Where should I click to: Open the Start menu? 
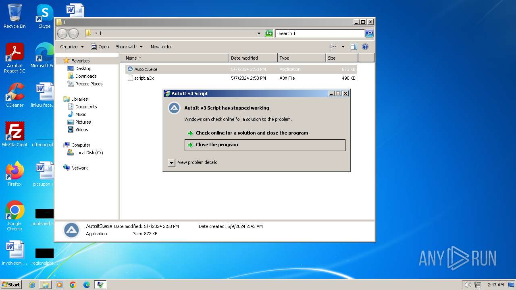click(x=11, y=285)
